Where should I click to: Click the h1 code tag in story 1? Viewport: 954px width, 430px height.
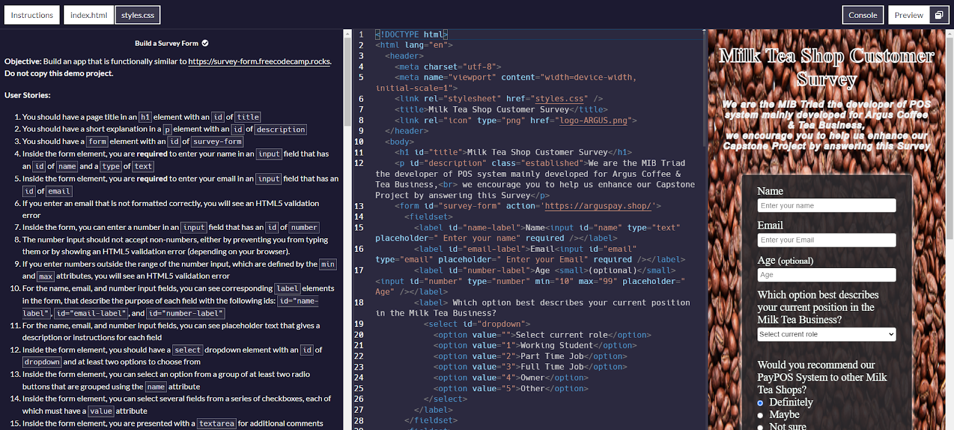coord(145,117)
